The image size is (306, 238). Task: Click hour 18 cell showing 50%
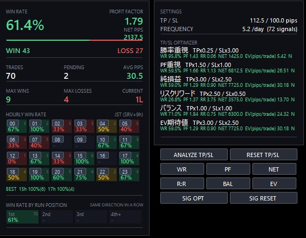(x=17, y=175)
